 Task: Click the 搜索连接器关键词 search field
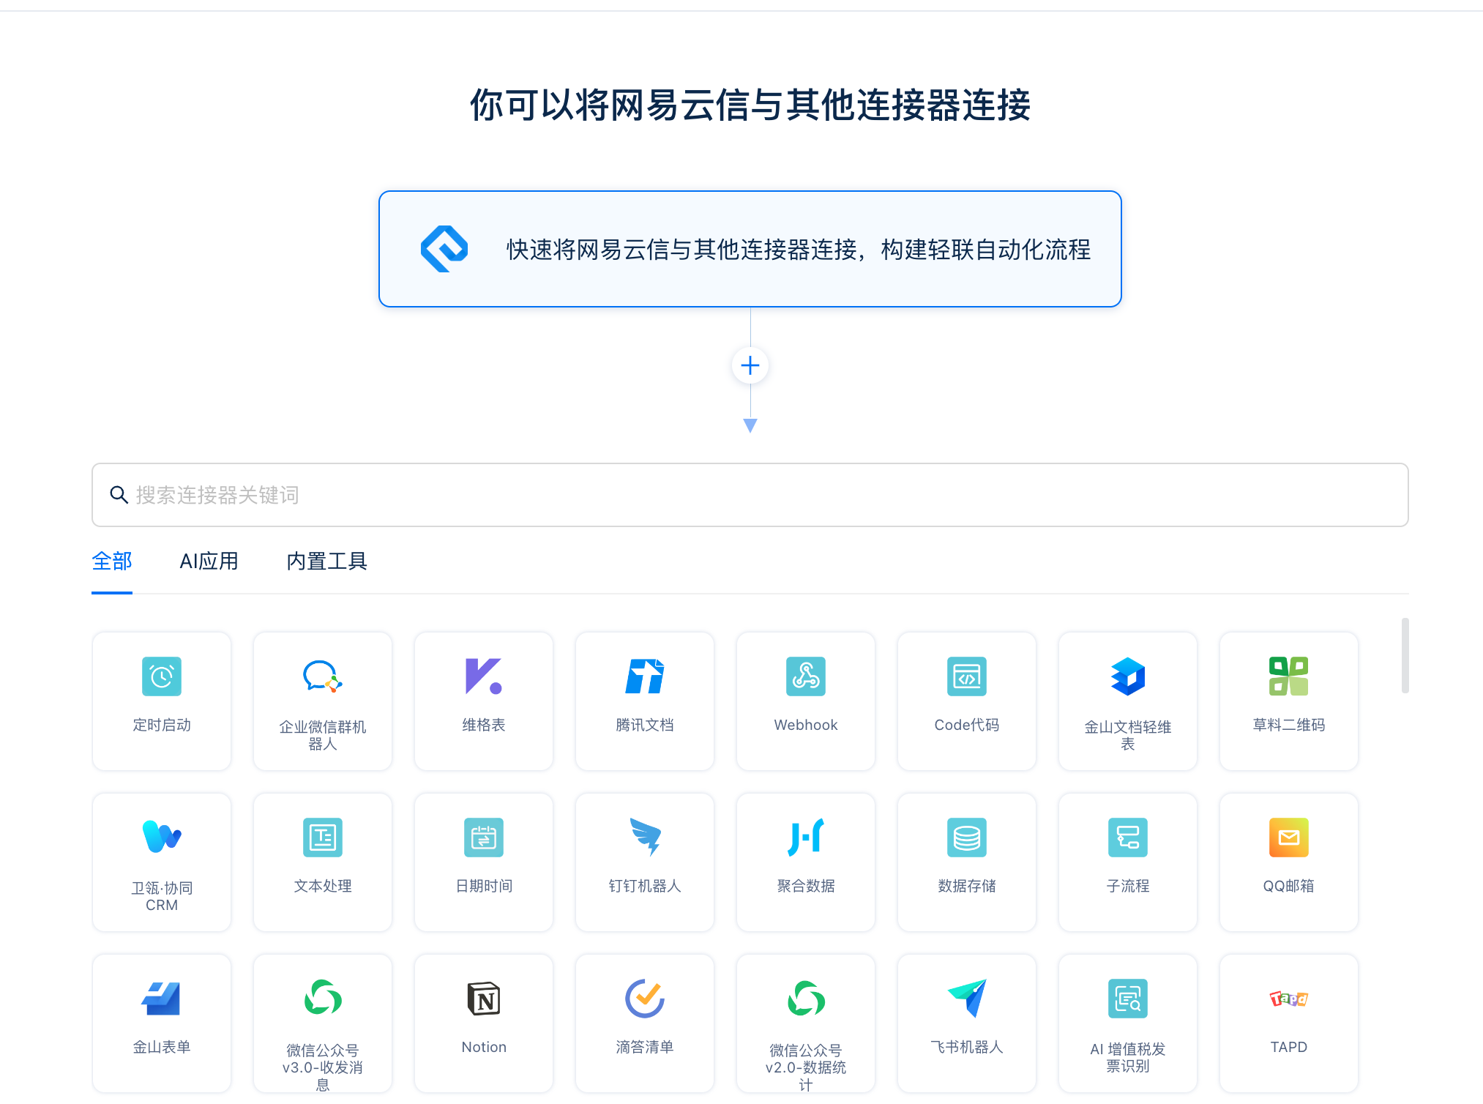coord(750,495)
